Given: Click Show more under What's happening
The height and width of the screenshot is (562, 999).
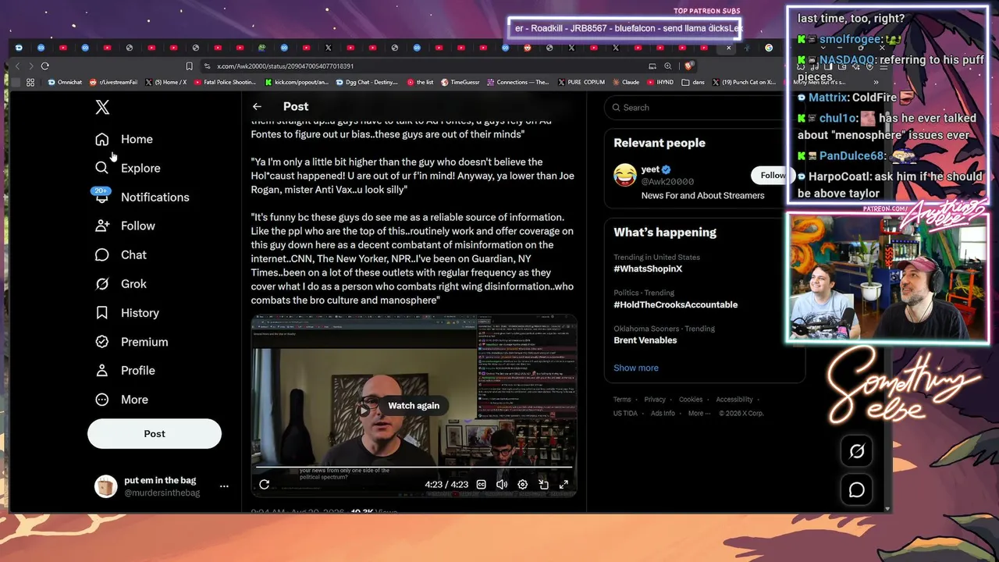Looking at the screenshot, I should pyautogui.click(x=636, y=368).
